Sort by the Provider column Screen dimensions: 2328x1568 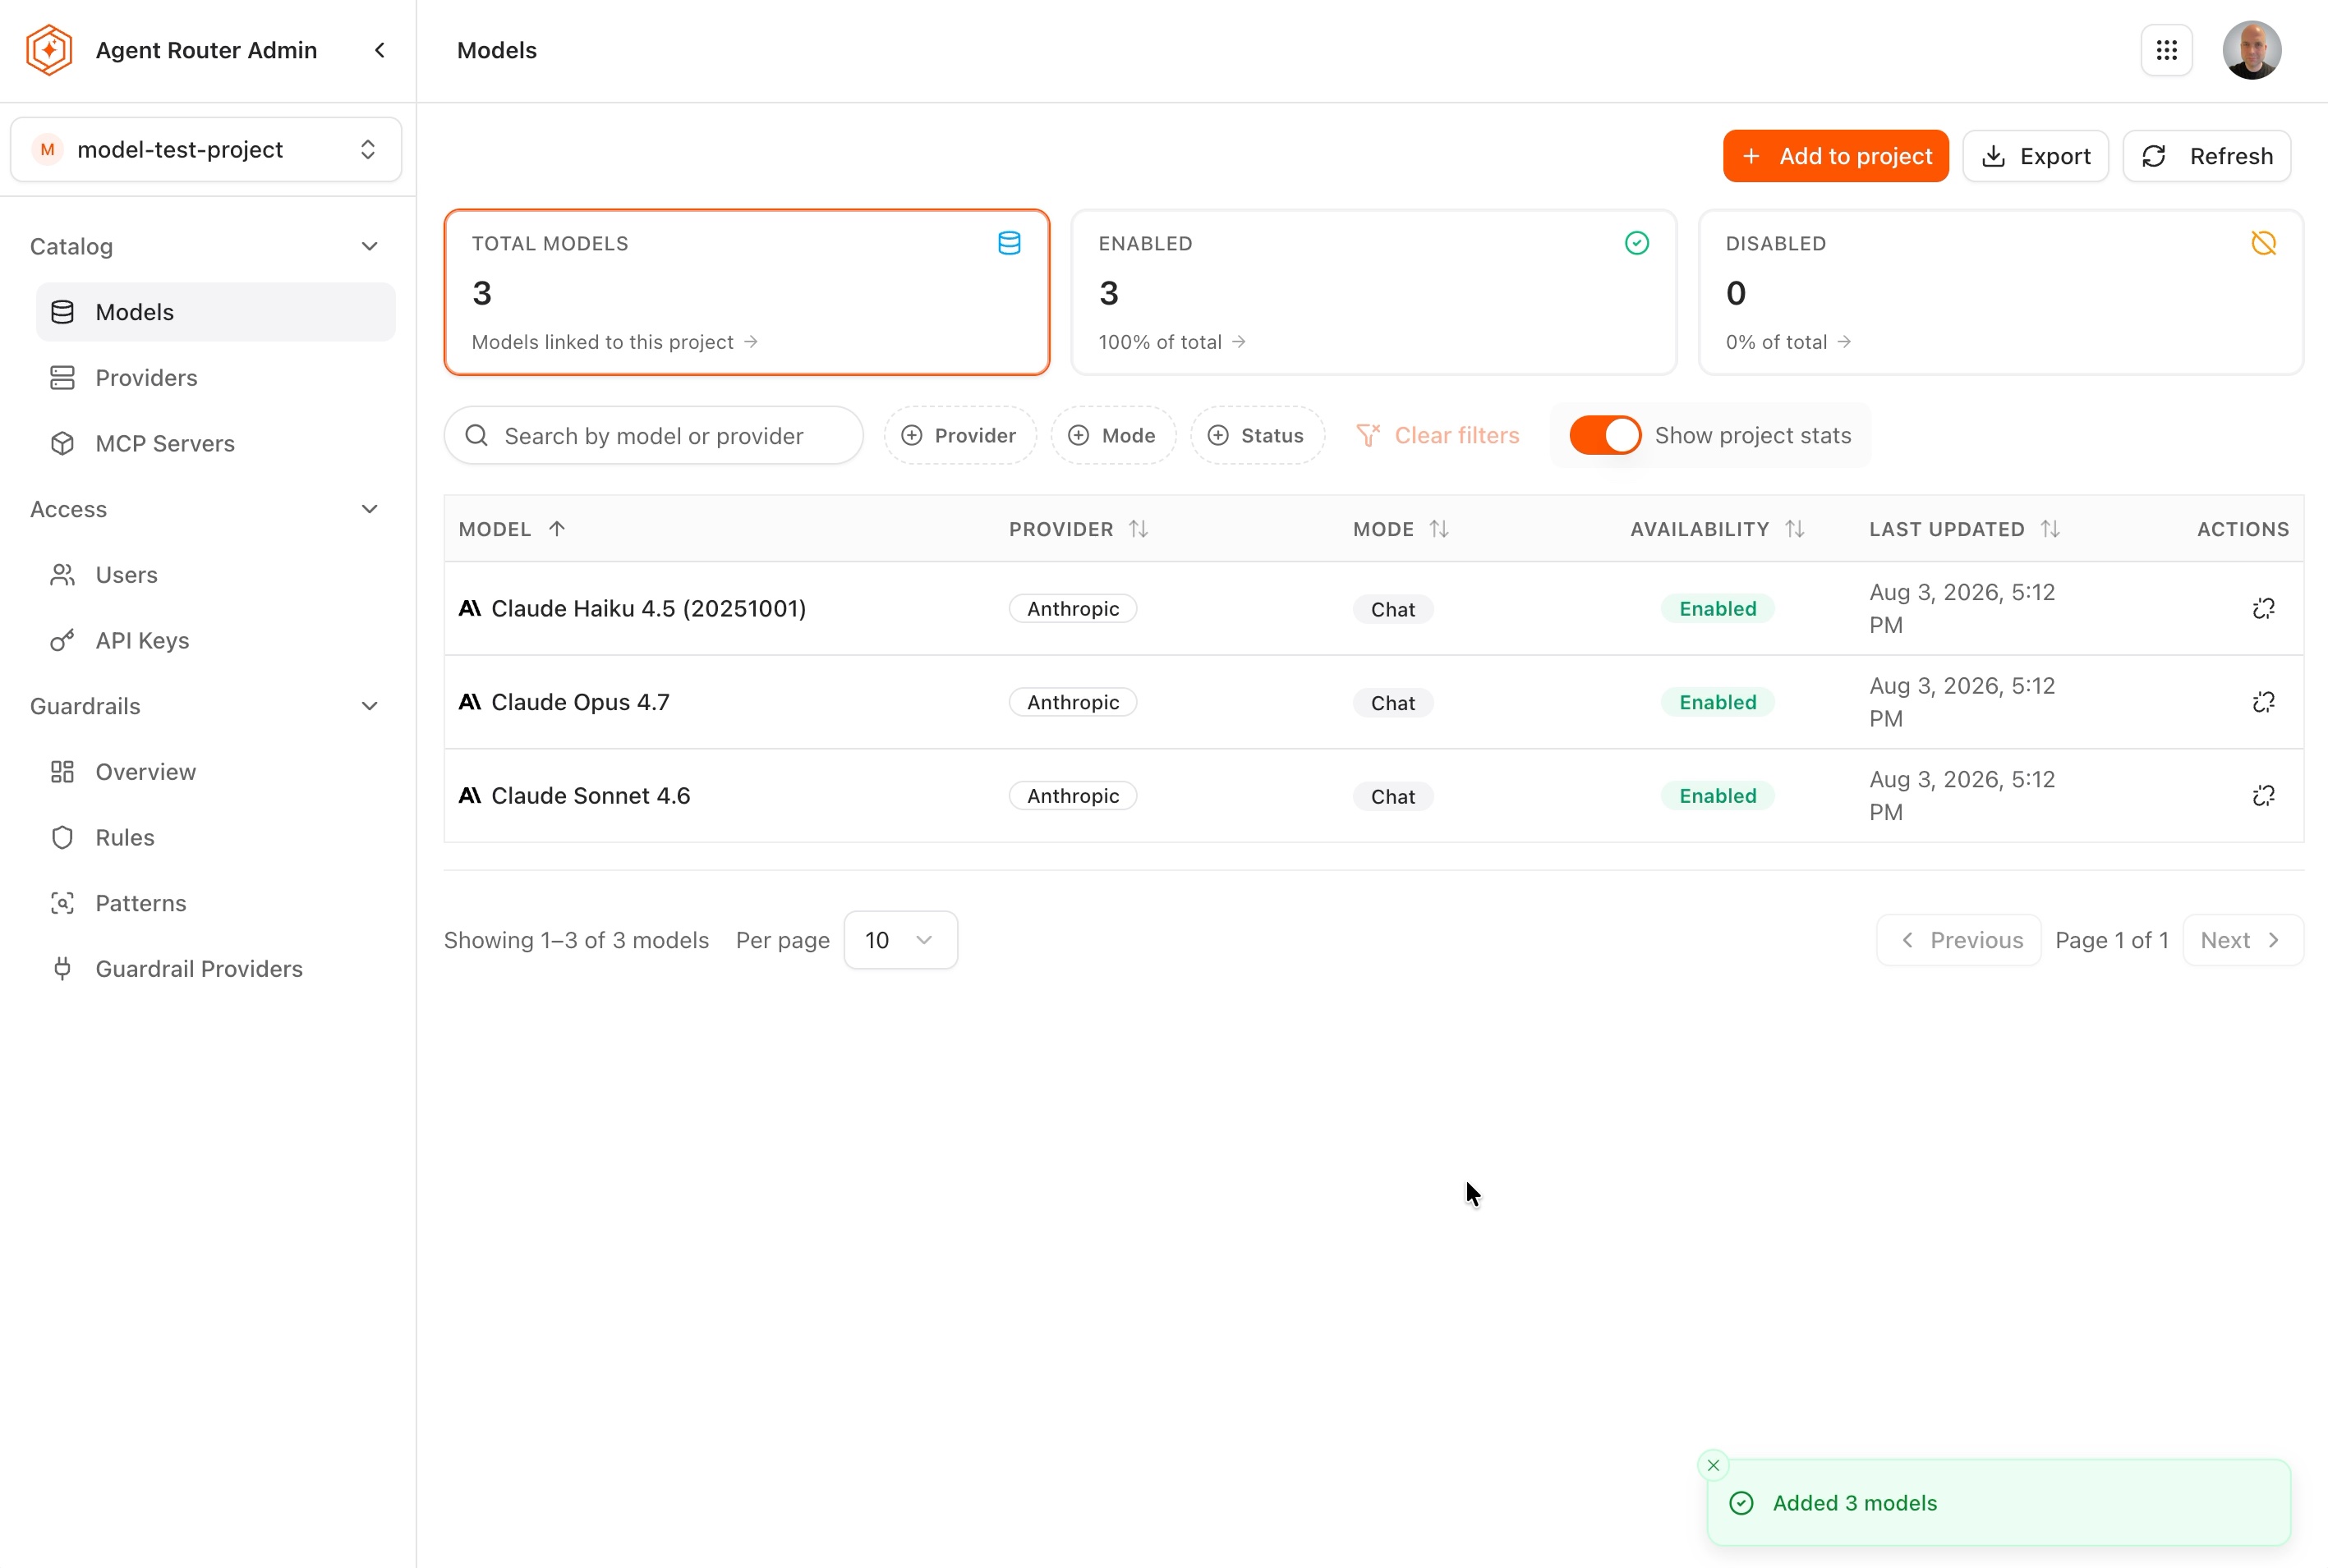pos(1079,529)
